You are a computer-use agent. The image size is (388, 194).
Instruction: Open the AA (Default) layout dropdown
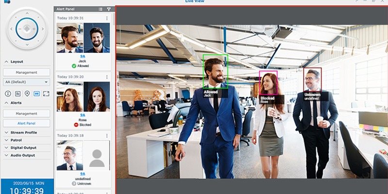27,82
